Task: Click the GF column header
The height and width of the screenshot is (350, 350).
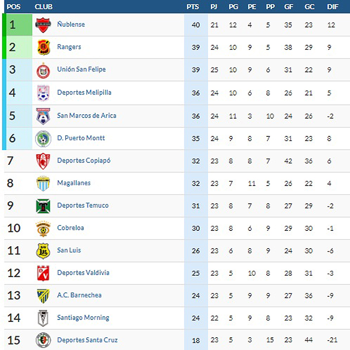Action: pos(289,7)
